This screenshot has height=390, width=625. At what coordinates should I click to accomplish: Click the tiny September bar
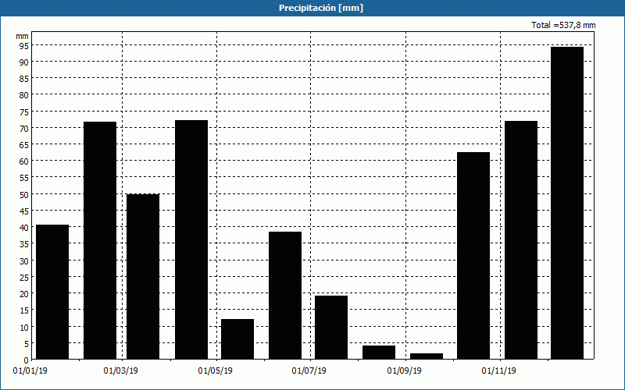point(427,356)
